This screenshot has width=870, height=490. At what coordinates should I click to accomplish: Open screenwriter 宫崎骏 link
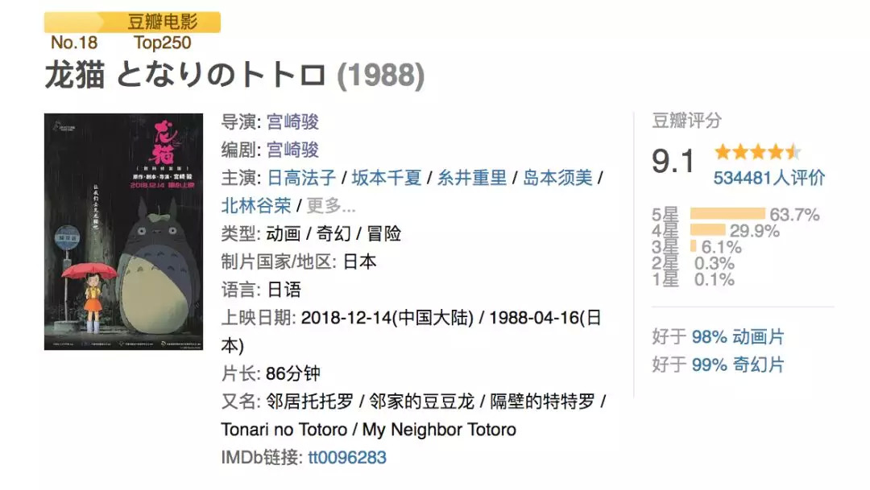coord(292,150)
